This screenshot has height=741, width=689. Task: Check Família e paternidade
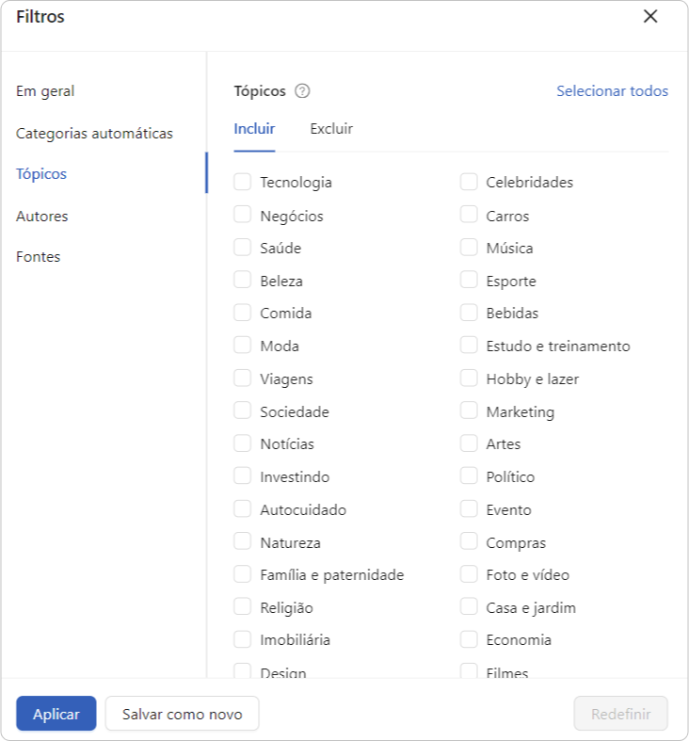point(243,574)
